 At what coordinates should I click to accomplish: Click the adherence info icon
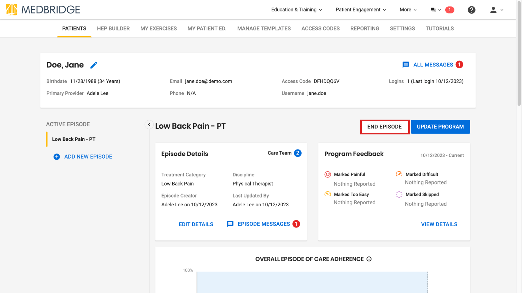point(369,259)
